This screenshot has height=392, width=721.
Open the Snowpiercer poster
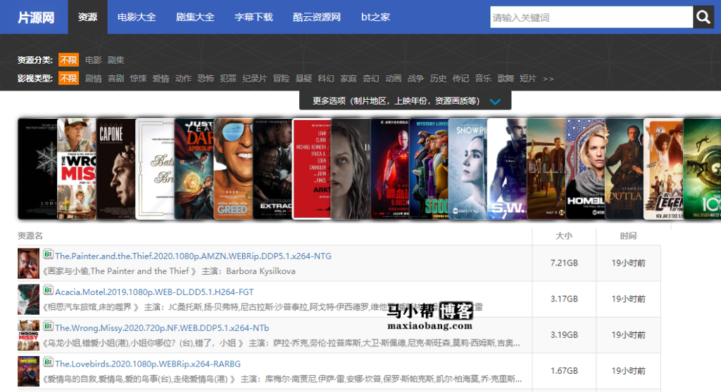pos(468,169)
